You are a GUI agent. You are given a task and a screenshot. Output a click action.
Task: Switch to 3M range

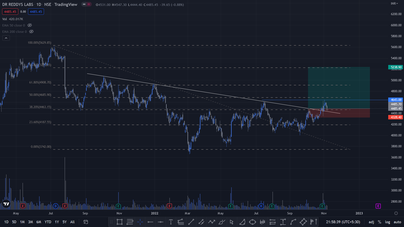[x=30, y=222]
